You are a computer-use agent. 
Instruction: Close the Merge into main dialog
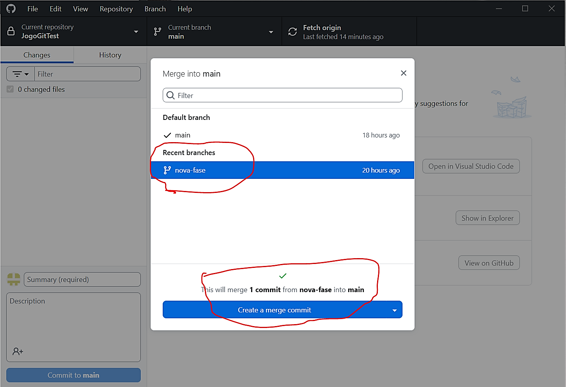coord(404,73)
